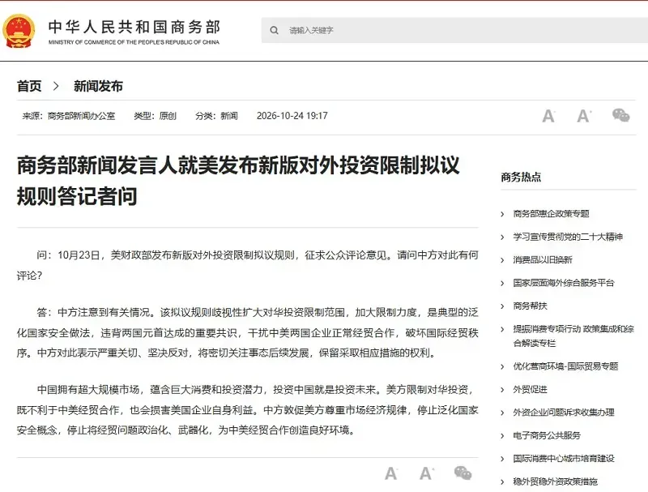Decrease font size below the article

pos(391,473)
